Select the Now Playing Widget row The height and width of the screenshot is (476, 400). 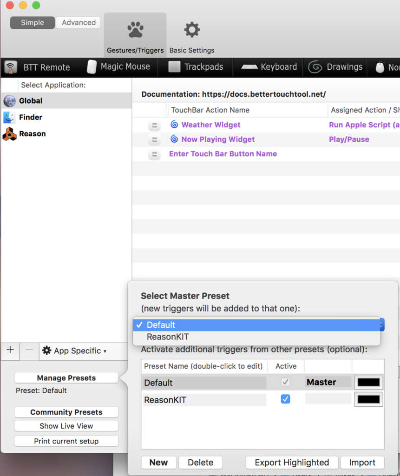click(266, 139)
